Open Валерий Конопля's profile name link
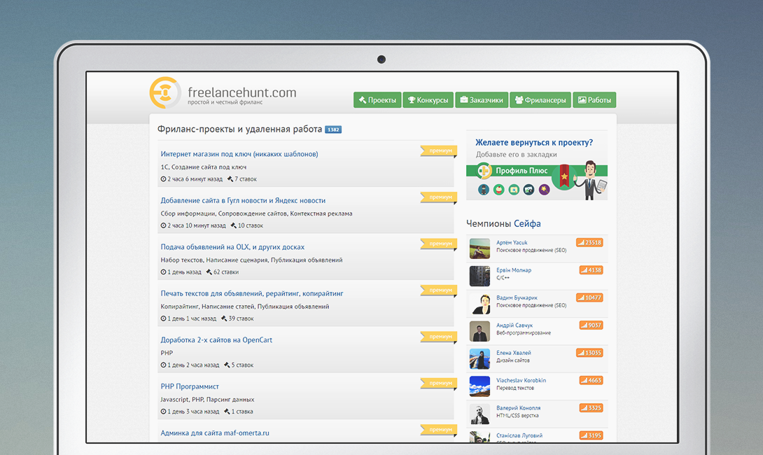This screenshot has height=455, width=763. tap(518, 408)
